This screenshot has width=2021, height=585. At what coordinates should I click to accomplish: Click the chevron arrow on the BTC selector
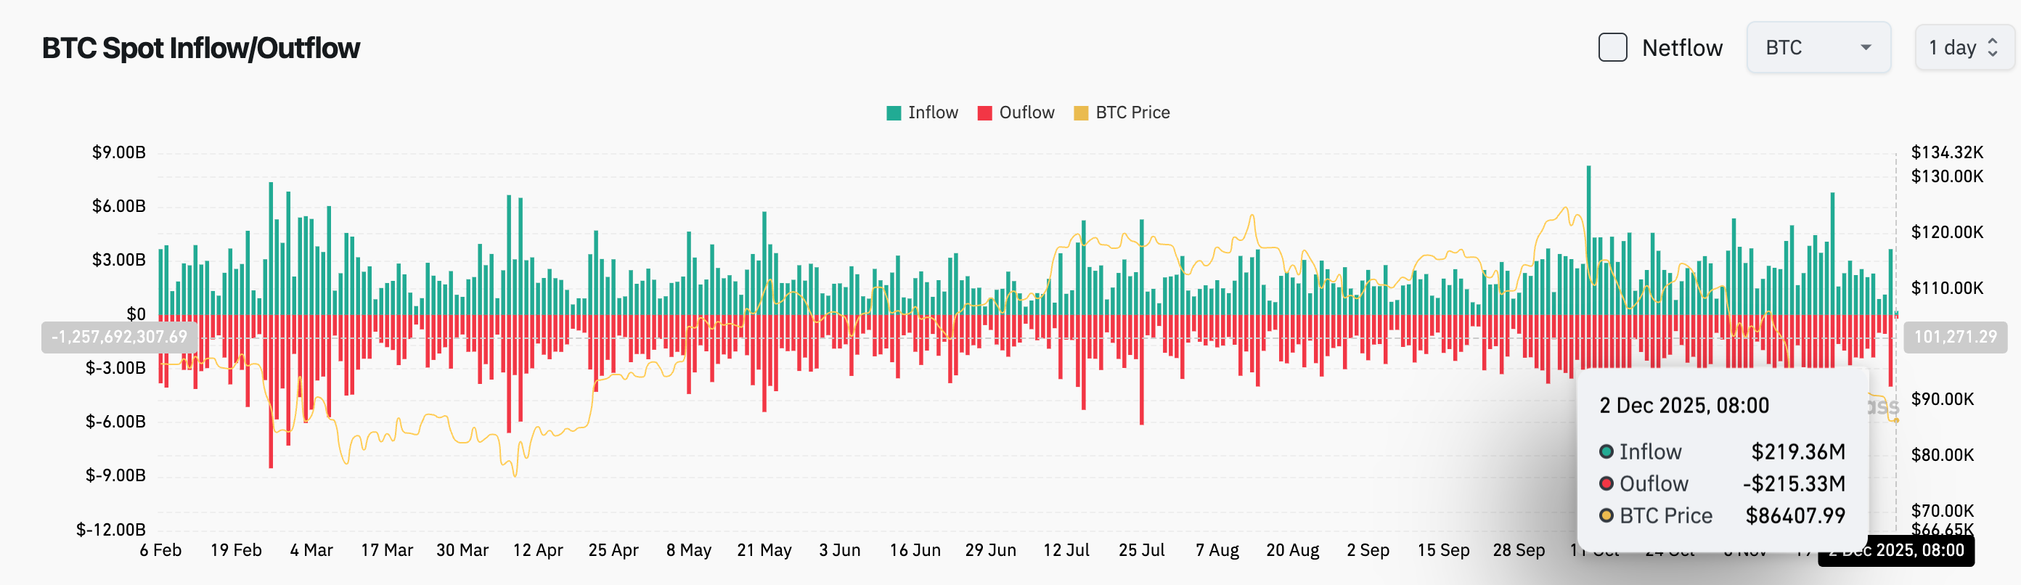1868,47
